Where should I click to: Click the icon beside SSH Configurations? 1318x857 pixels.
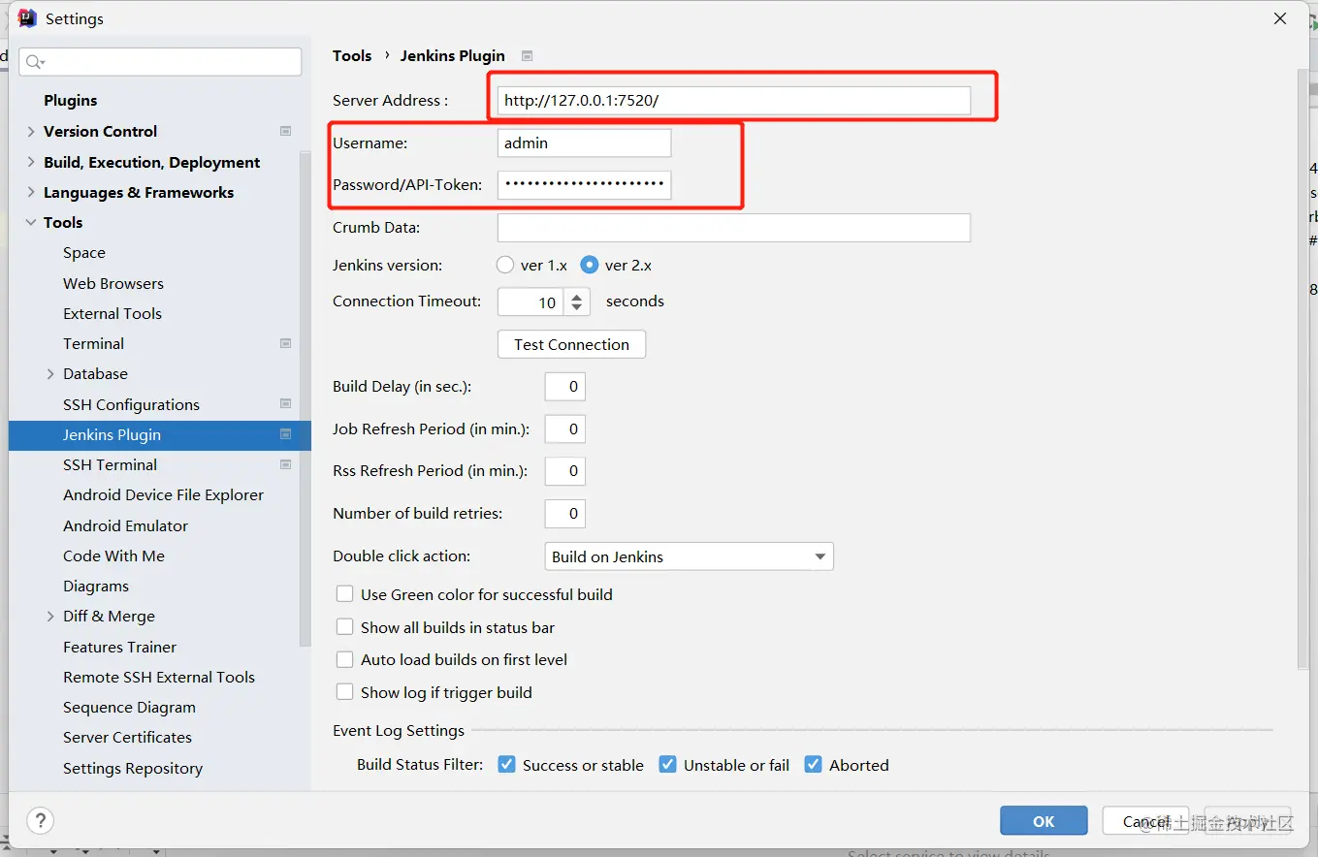[x=285, y=404]
